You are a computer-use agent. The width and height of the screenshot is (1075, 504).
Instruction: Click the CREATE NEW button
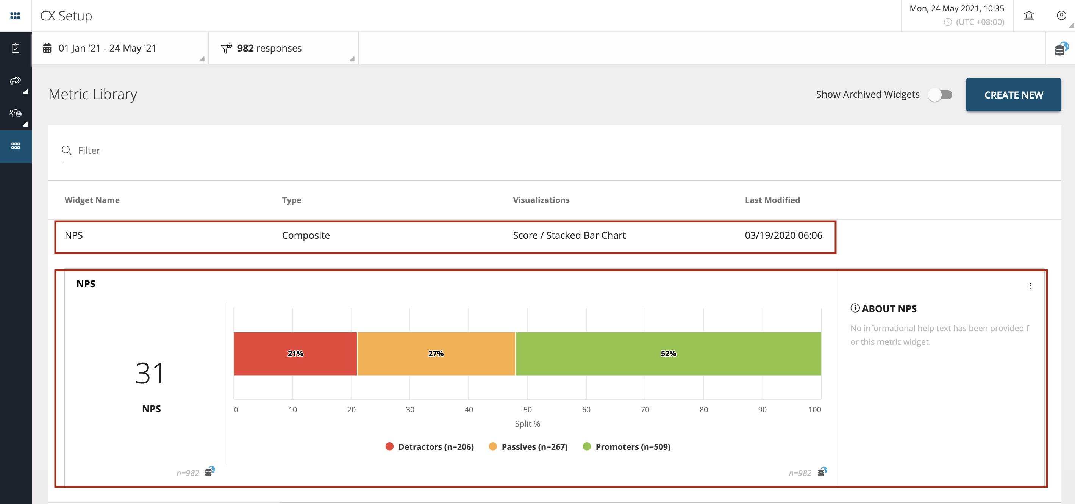(x=1013, y=95)
